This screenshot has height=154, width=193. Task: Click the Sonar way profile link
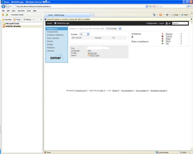(92, 53)
